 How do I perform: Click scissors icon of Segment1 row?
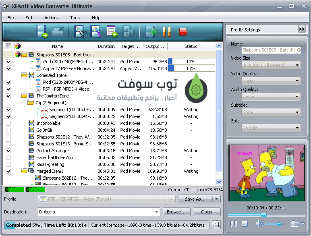(44, 110)
